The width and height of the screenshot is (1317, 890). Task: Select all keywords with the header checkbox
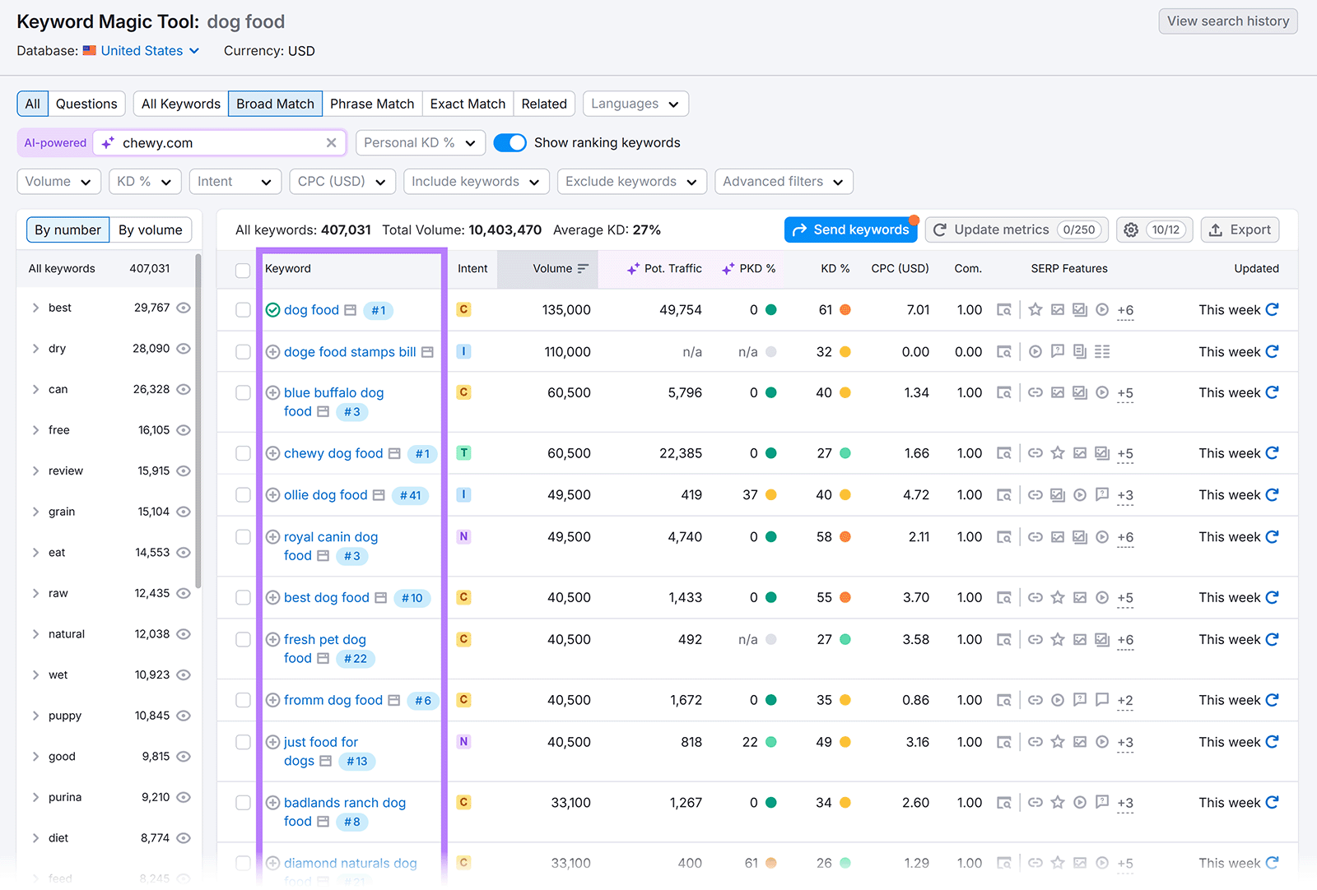(243, 269)
